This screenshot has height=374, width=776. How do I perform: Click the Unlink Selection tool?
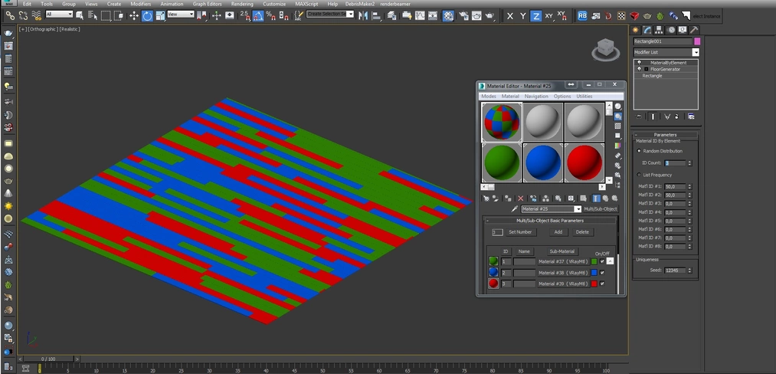23,16
